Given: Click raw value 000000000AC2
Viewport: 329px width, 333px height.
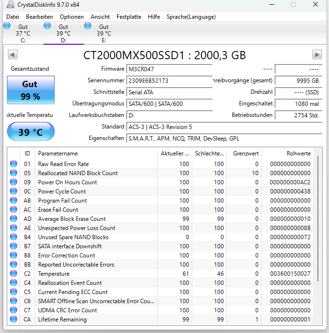Looking at the screenshot, I should 290,182.
